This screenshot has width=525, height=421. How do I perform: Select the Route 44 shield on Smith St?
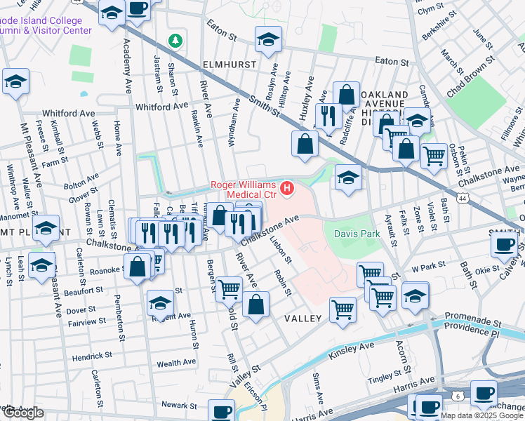[x=463, y=199]
